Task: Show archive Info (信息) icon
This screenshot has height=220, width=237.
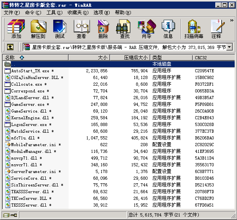Action: pos(168,29)
